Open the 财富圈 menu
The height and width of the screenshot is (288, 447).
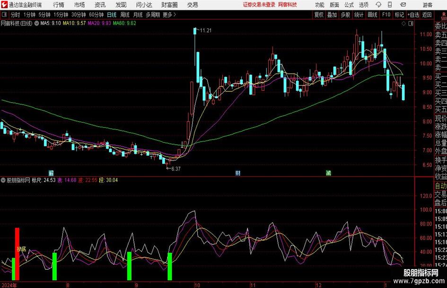[169, 5]
